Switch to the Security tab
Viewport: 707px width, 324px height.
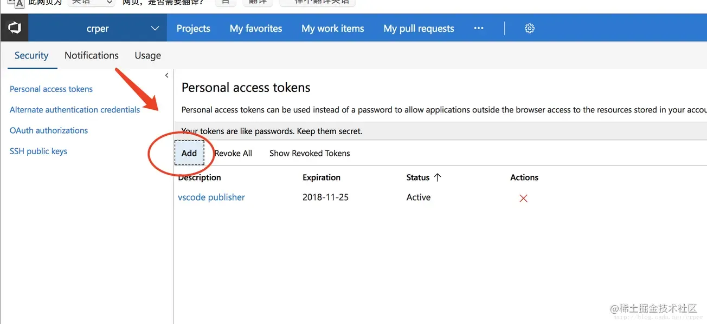31,55
